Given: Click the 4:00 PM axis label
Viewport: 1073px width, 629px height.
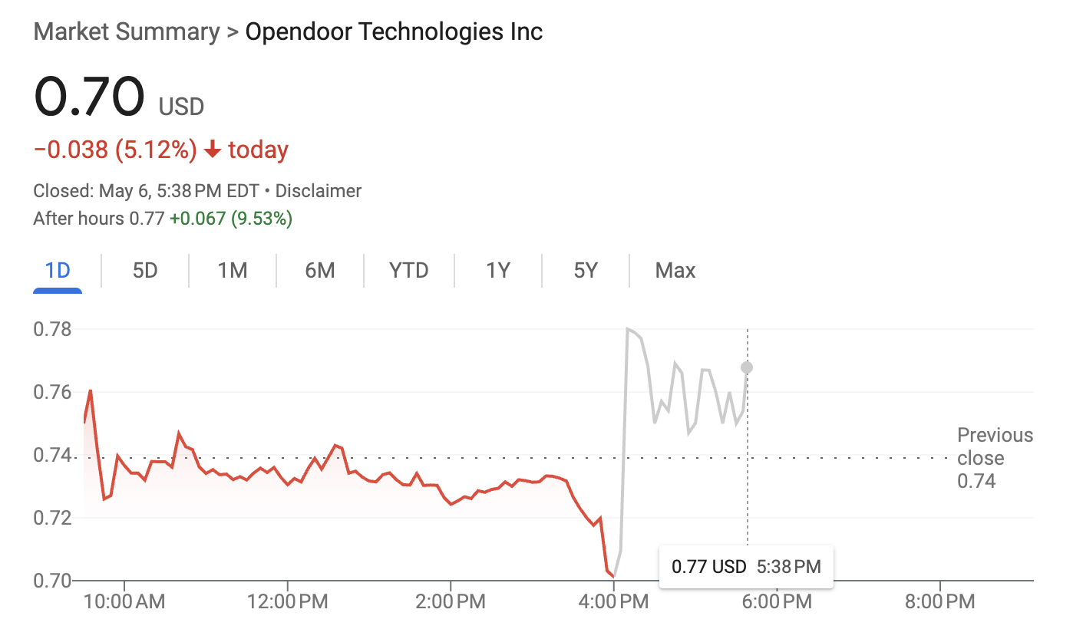Looking at the screenshot, I should tap(613, 602).
